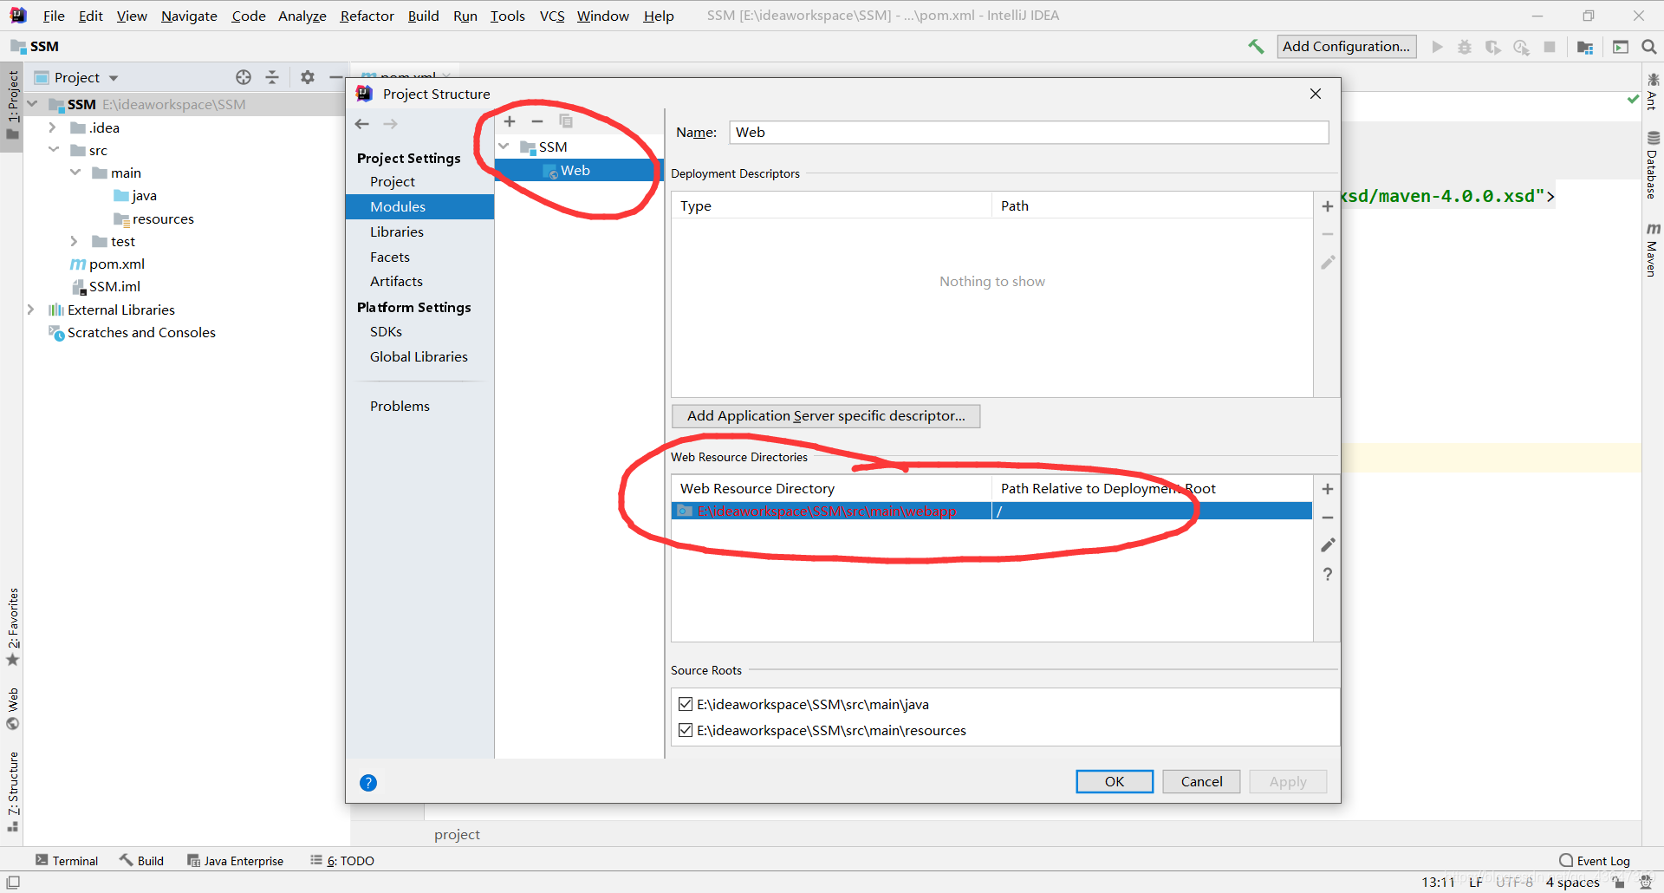Hide the Project panel with minus
Screen dimensions: 1664x893
coord(336,77)
